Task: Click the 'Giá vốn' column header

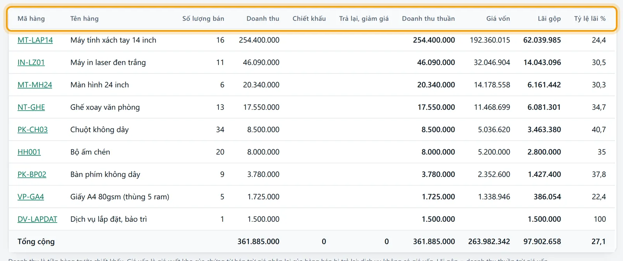Action: pyautogui.click(x=498, y=19)
